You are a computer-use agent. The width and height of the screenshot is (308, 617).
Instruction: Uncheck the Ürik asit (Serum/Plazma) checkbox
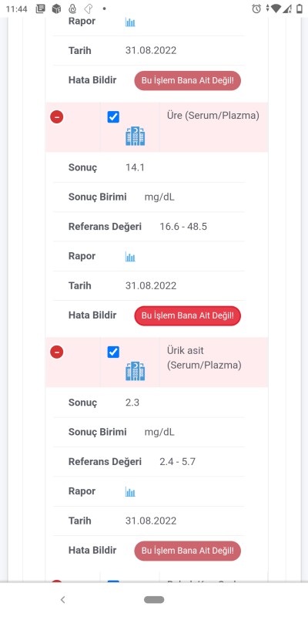tap(113, 352)
